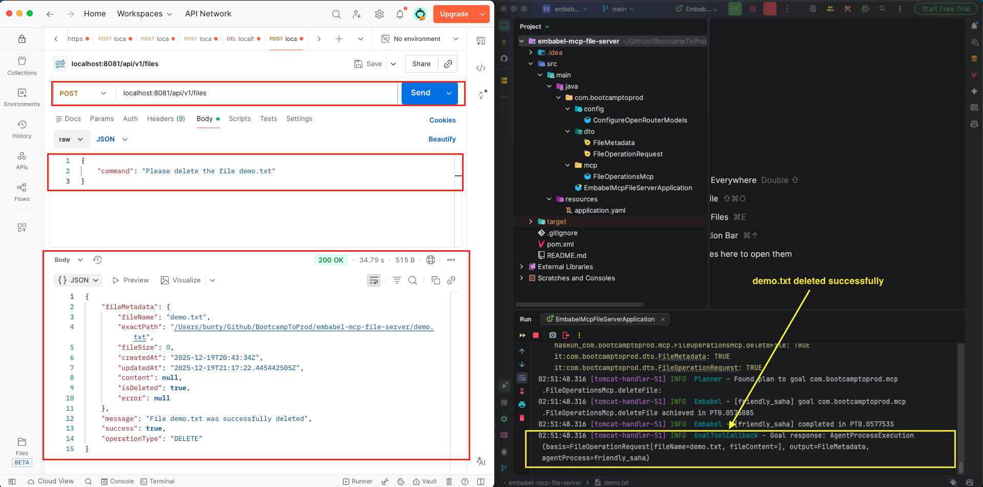Viewport: 983px width, 487px height.
Task: Open the POST method dropdown
Action: tap(83, 93)
